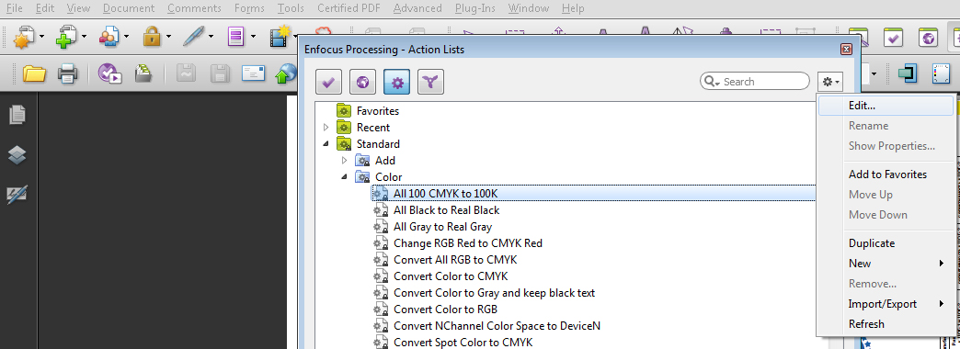
Task: Click the Preflight Profiles checkmark toolbar icon
Action: 893,38
